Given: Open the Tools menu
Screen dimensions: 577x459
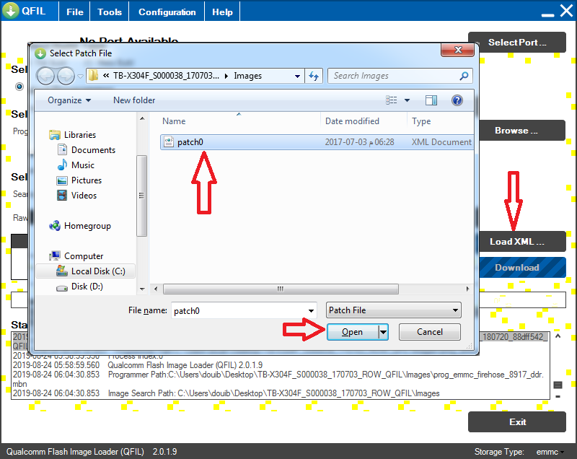Looking at the screenshot, I should pos(109,11).
